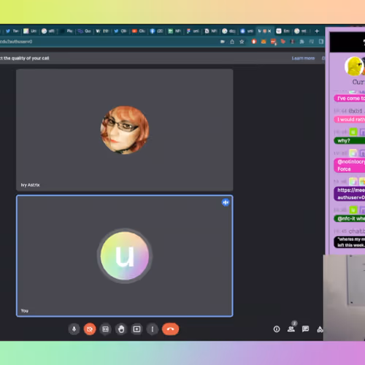This screenshot has width=365, height=365.
Task: Raise your hand in the meeting
Action: (x=121, y=329)
